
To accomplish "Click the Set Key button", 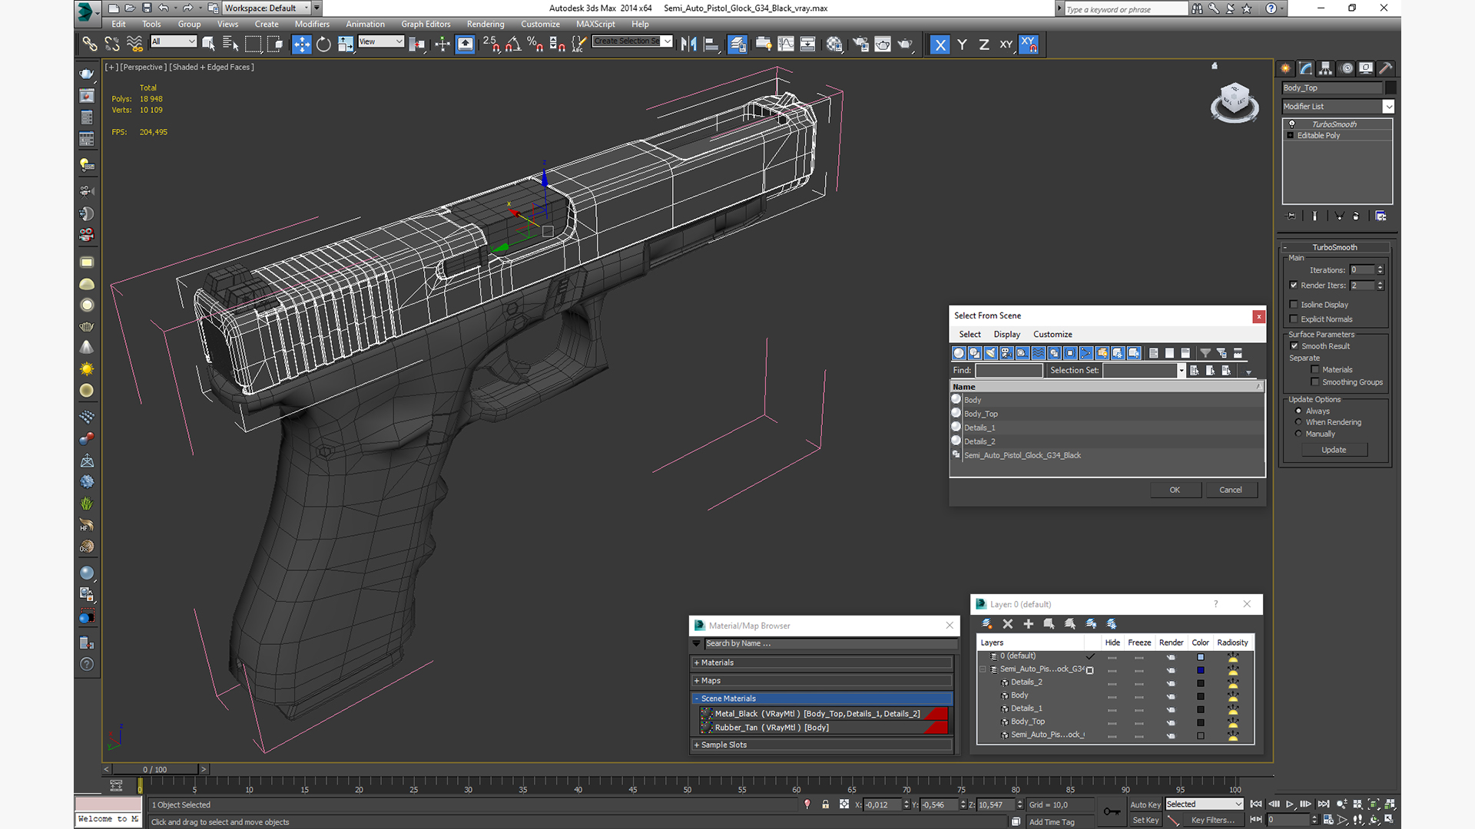I will point(1145,820).
